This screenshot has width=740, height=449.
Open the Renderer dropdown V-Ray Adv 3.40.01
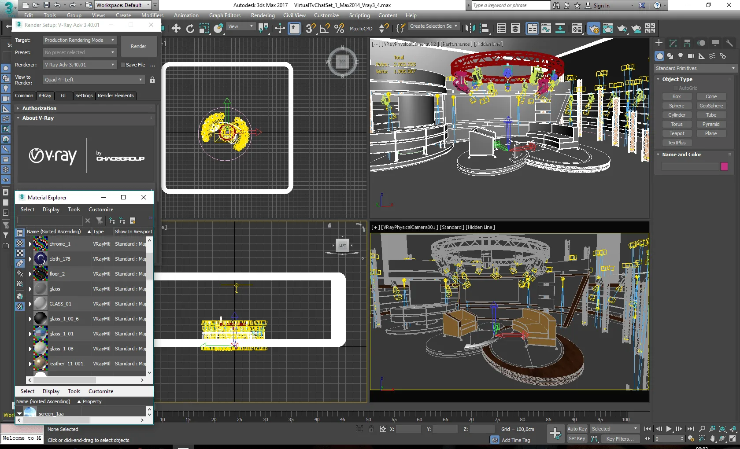click(79, 65)
